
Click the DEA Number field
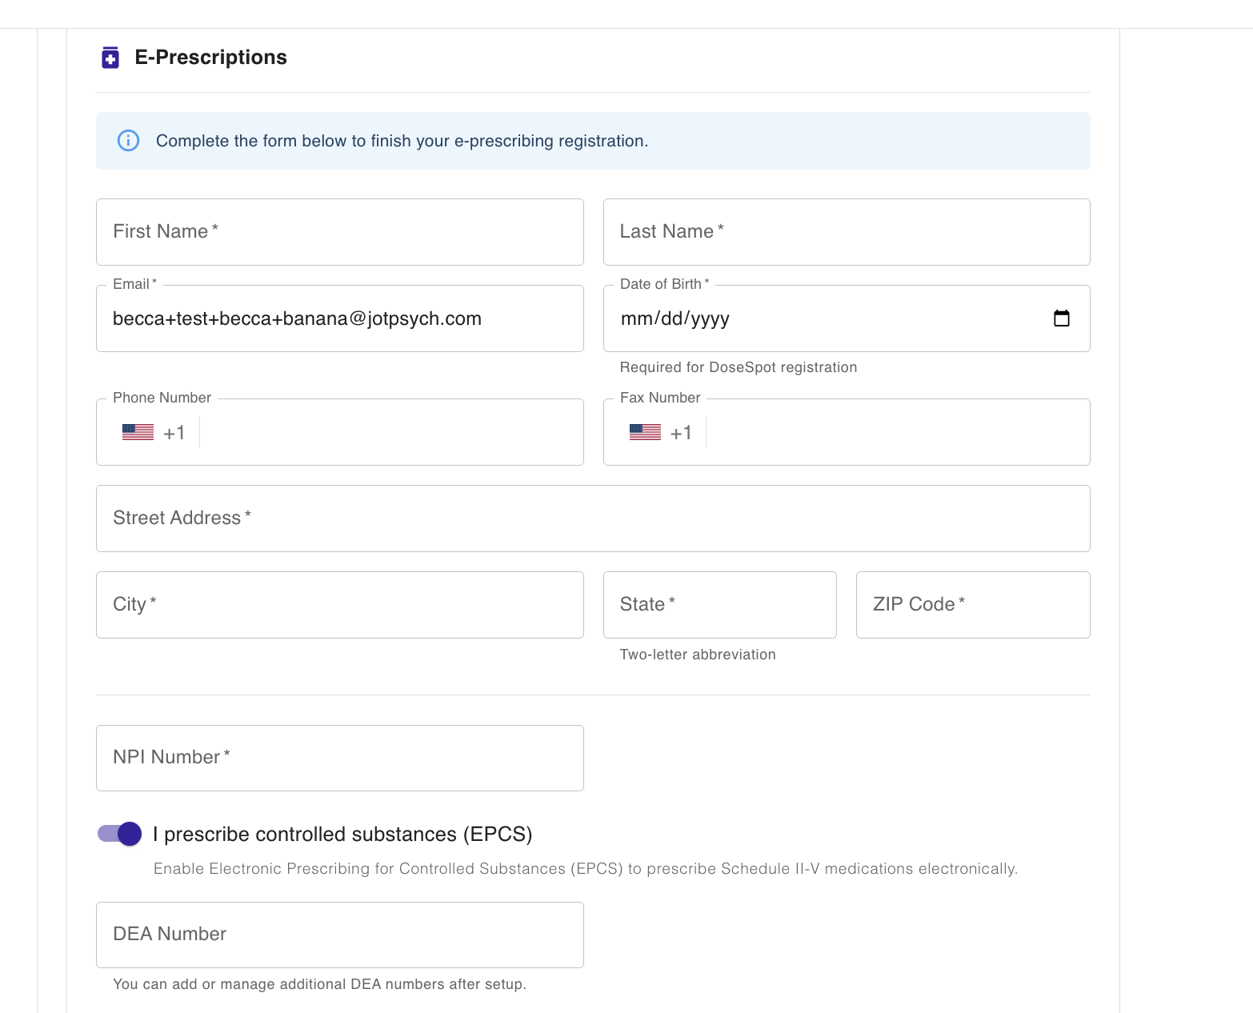(x=339, y=935)
